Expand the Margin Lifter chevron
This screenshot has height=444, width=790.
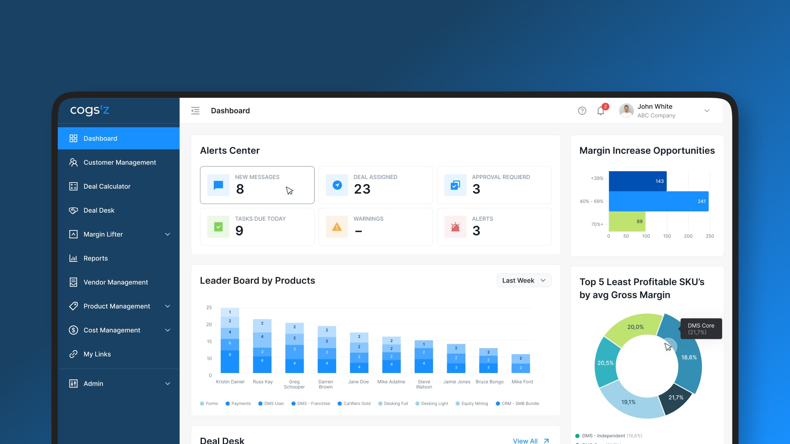tap(167, 234)
